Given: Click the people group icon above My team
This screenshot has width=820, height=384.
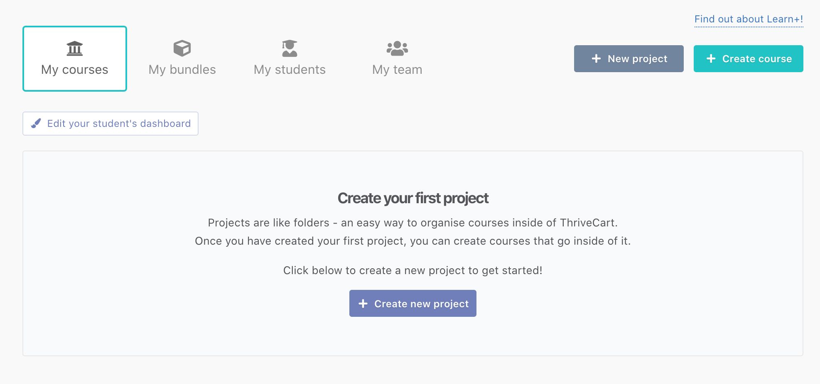Looking at the screenshot, I should coord(397,48).
